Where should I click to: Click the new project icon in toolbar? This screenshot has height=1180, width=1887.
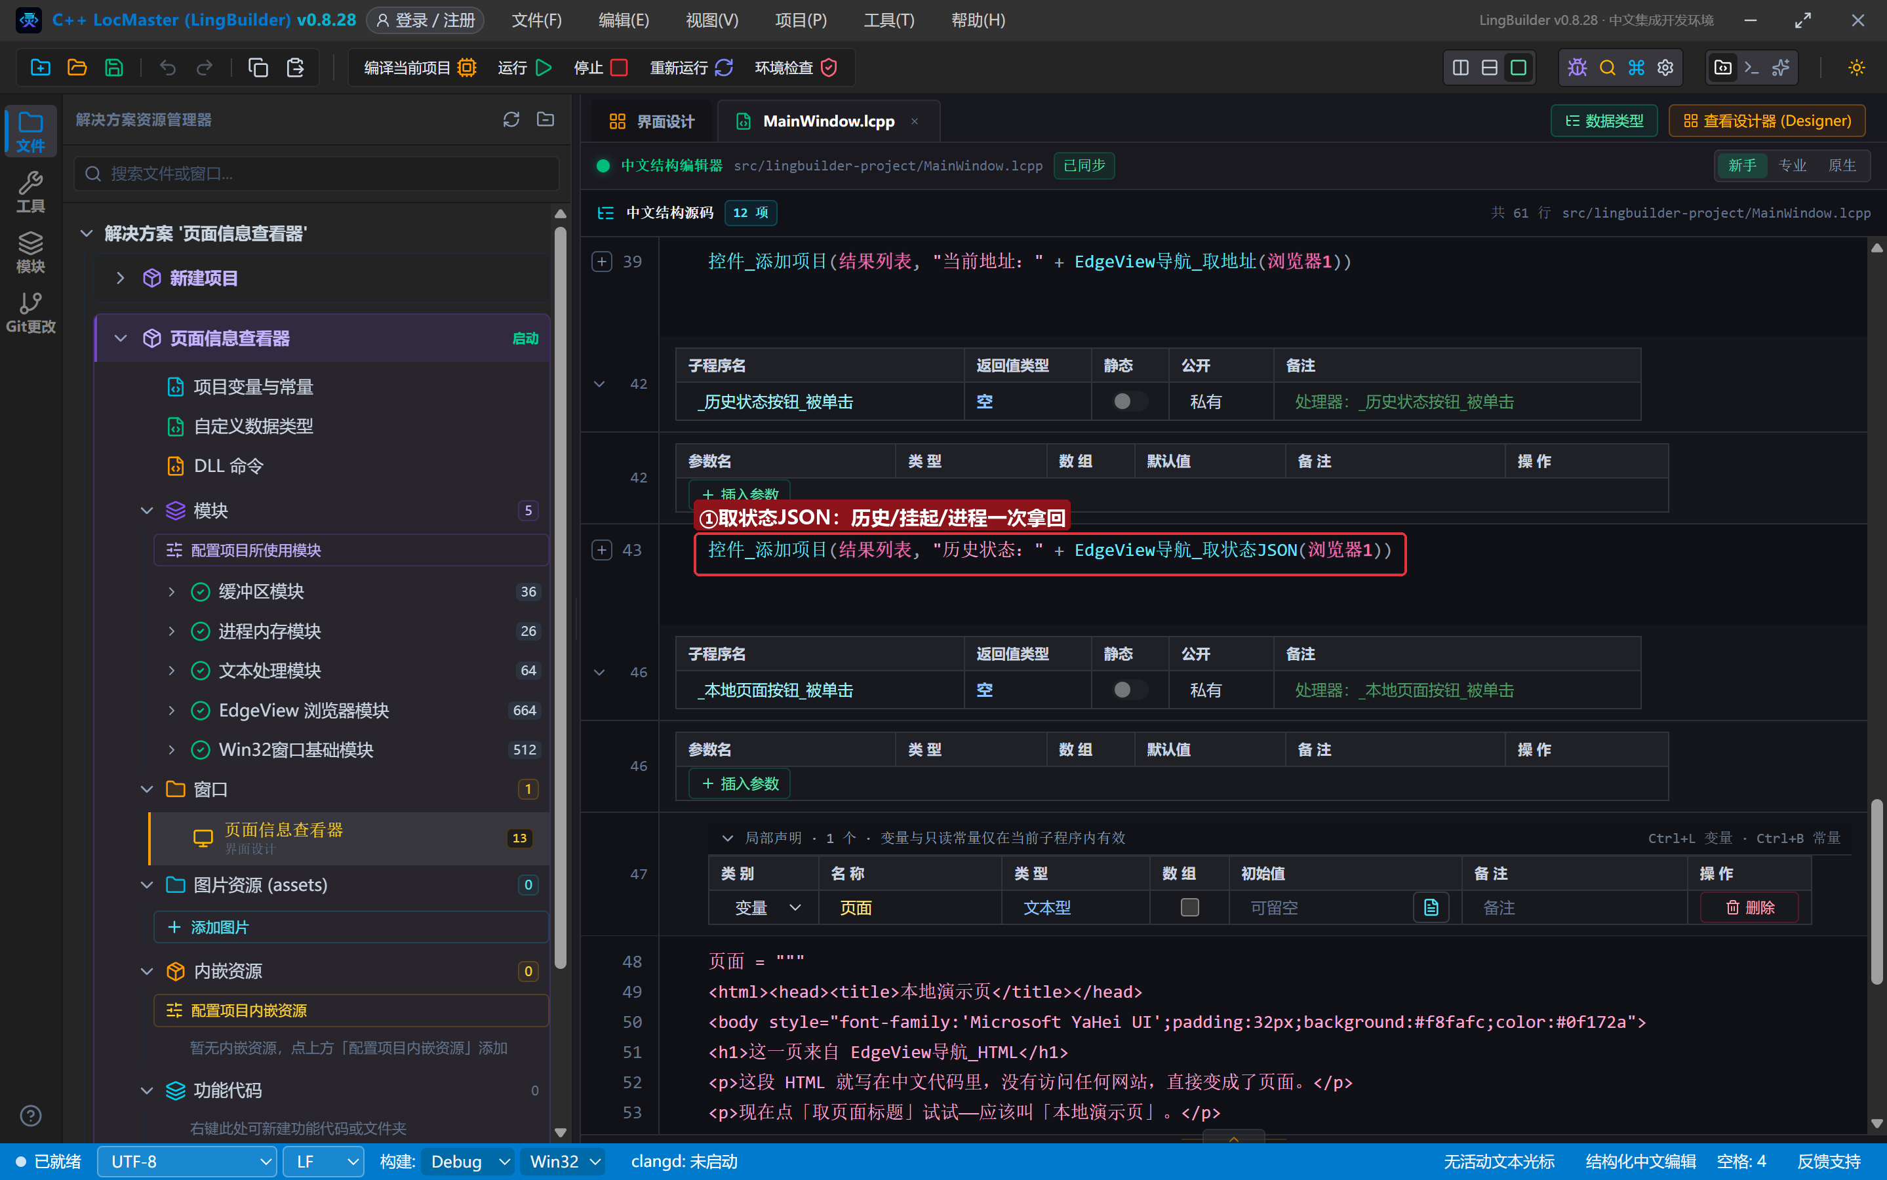[41, 67]
